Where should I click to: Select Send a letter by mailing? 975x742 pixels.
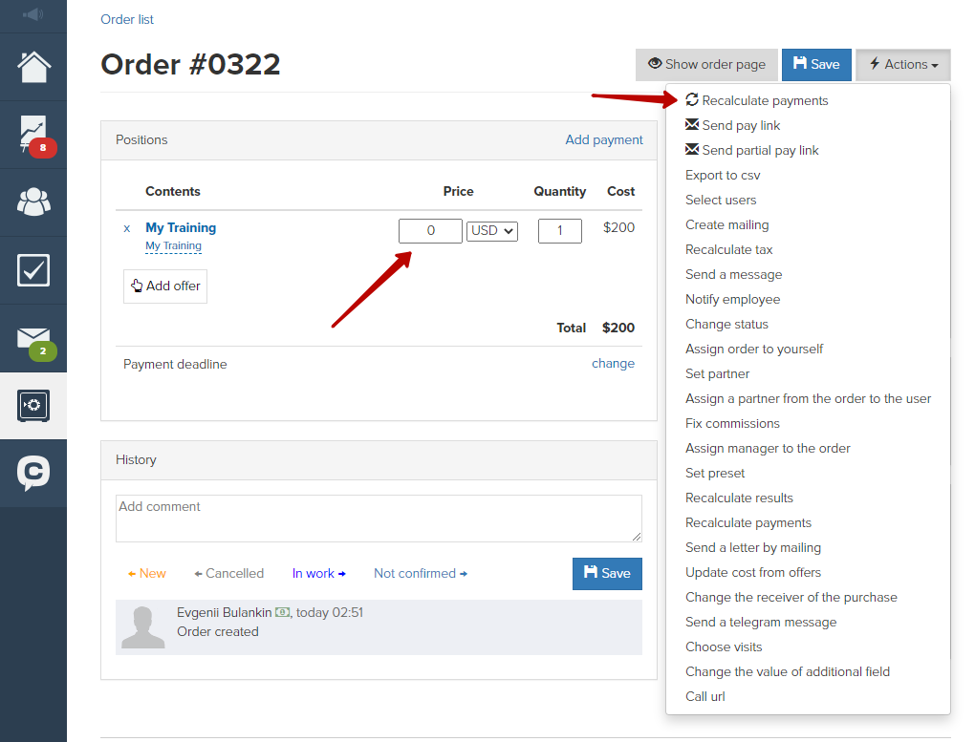click(753, 547)
